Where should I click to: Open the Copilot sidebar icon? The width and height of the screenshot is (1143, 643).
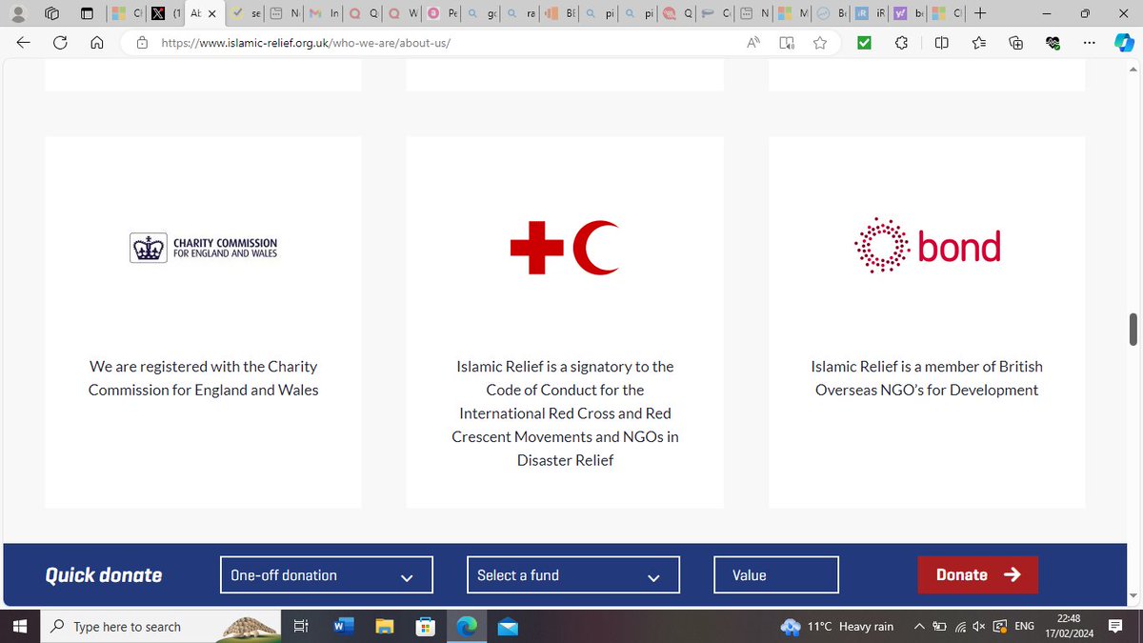(1123, 43)
